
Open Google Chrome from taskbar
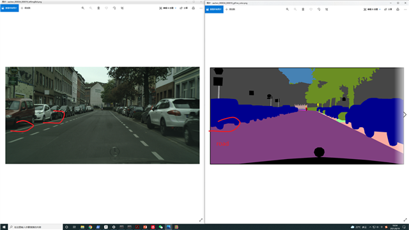[x=90, y=227]
